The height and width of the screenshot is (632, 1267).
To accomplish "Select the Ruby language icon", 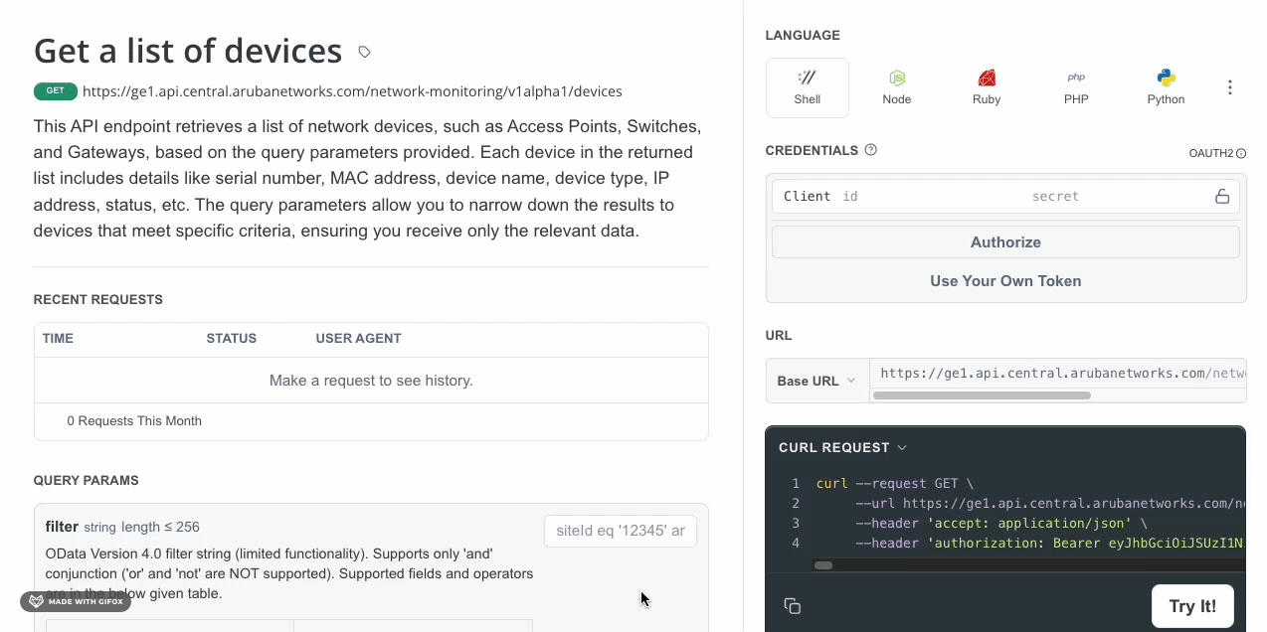I will click(987, 78).
